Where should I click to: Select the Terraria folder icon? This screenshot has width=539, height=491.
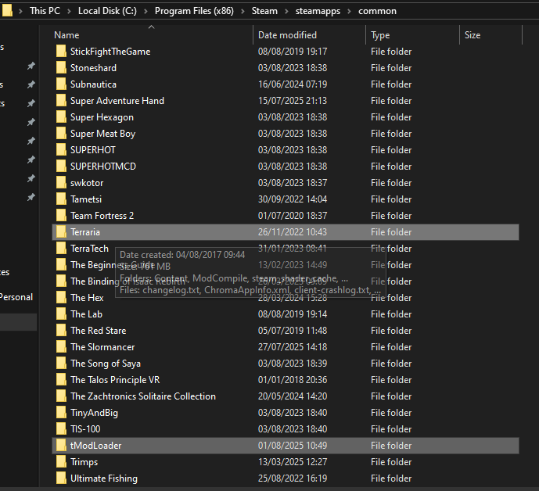pos(61,232)
